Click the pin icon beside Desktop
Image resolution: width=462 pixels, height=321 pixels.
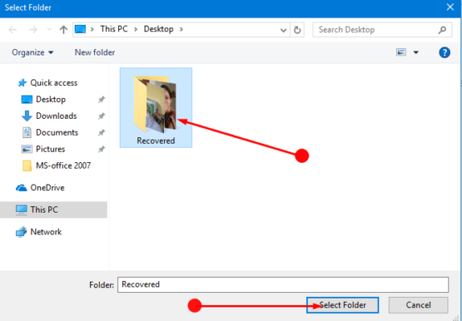coord(101,100)
